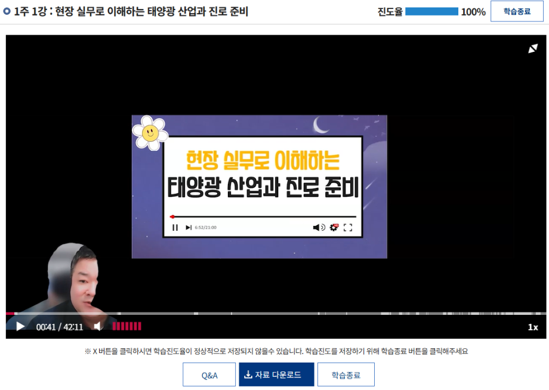Image resolution: width=549 pixels, height=390 pixels.
Task: Click the expand arrow icon at video top-right
Action: [533, 49]
